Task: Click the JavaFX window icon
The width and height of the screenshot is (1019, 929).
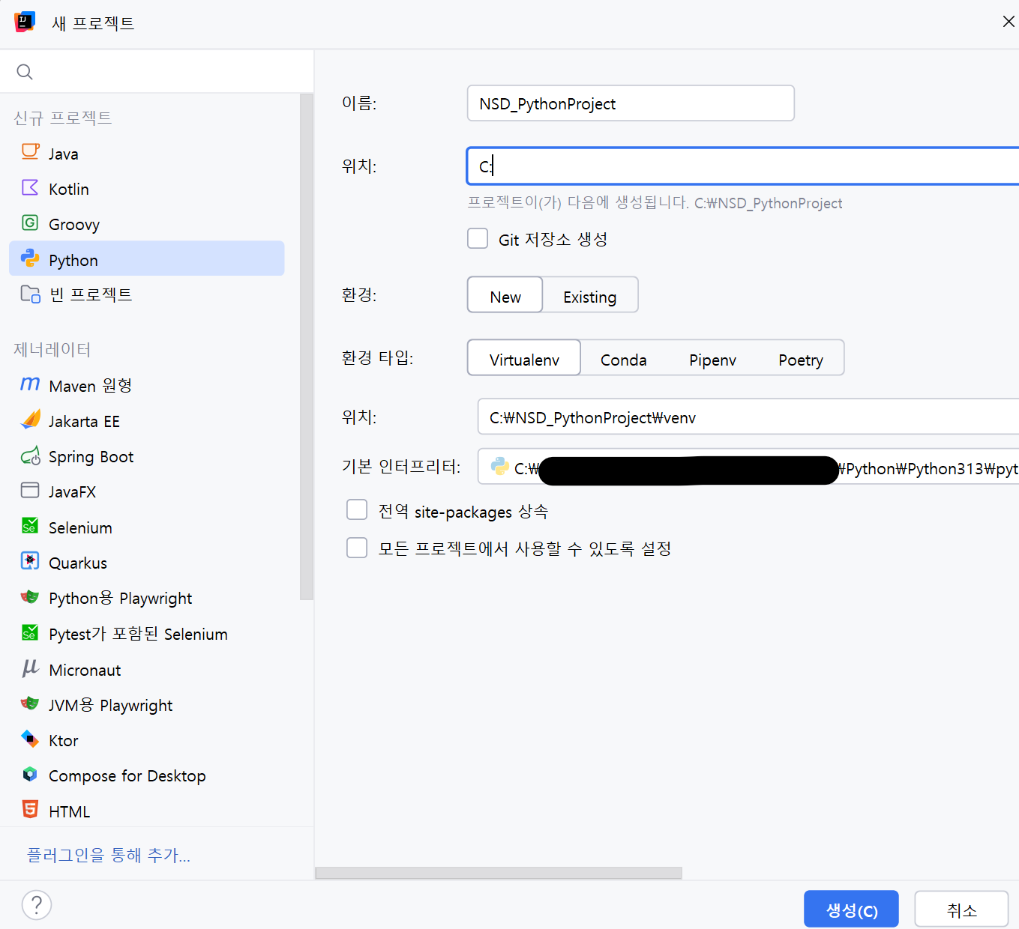Action: [30, 491]
